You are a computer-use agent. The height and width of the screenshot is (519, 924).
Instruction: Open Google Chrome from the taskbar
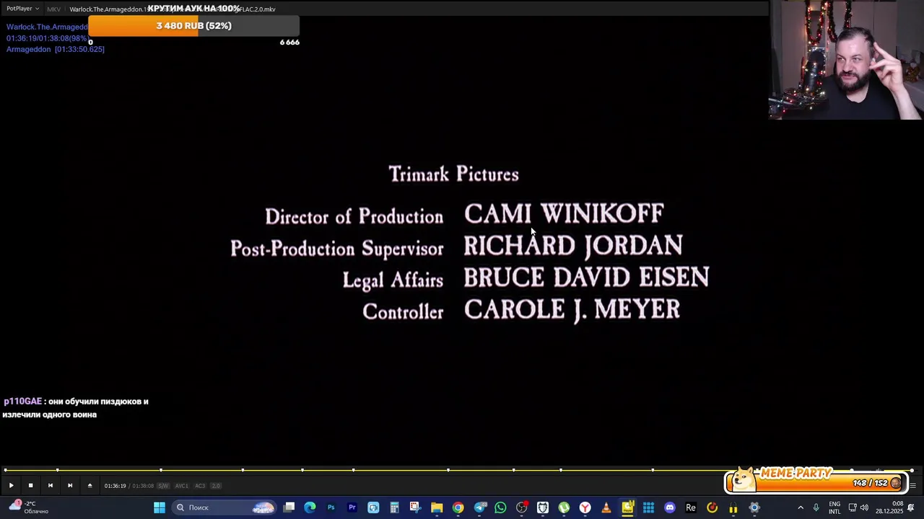[x=458, y=507]
